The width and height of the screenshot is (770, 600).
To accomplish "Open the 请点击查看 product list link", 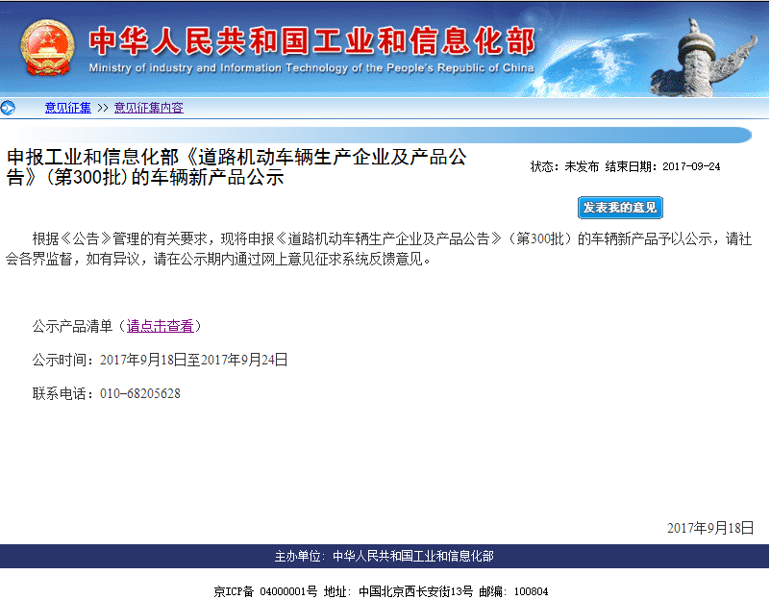I will point(160,326).
